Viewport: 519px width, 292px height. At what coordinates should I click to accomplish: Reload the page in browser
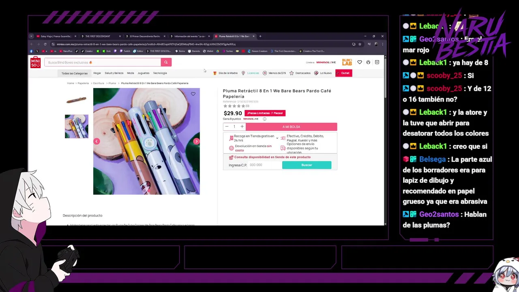[x=45, y=44]
